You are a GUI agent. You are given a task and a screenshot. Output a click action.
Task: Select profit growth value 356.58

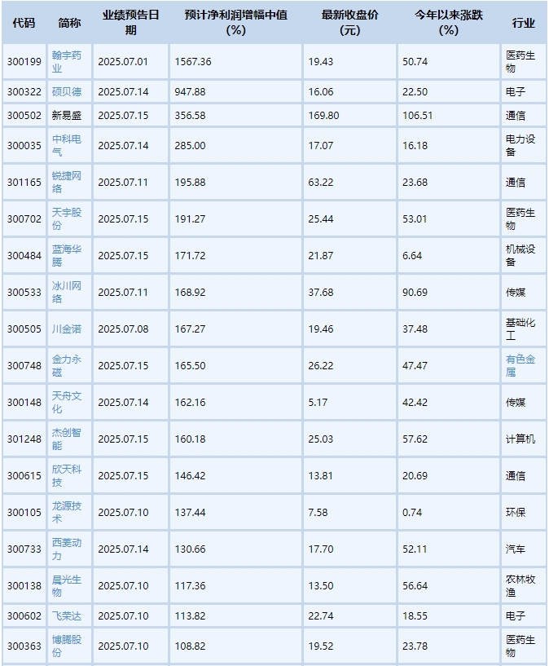coord(190,116)
